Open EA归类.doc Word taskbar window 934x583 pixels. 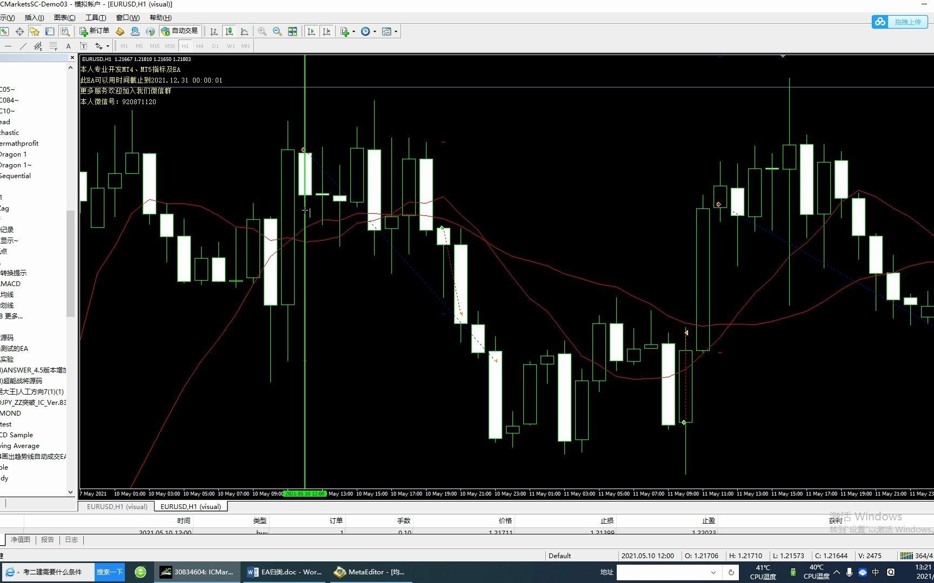tap(284, 572)
